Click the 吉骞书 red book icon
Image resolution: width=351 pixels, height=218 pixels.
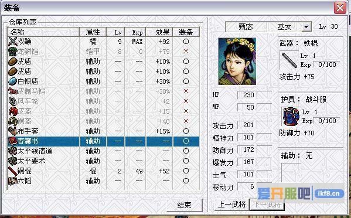click(13, 141)
